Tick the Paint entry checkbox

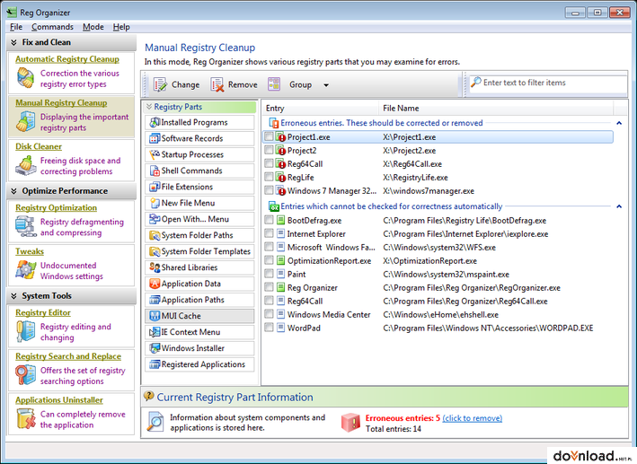pyautogui.click(x=269, y=274)
